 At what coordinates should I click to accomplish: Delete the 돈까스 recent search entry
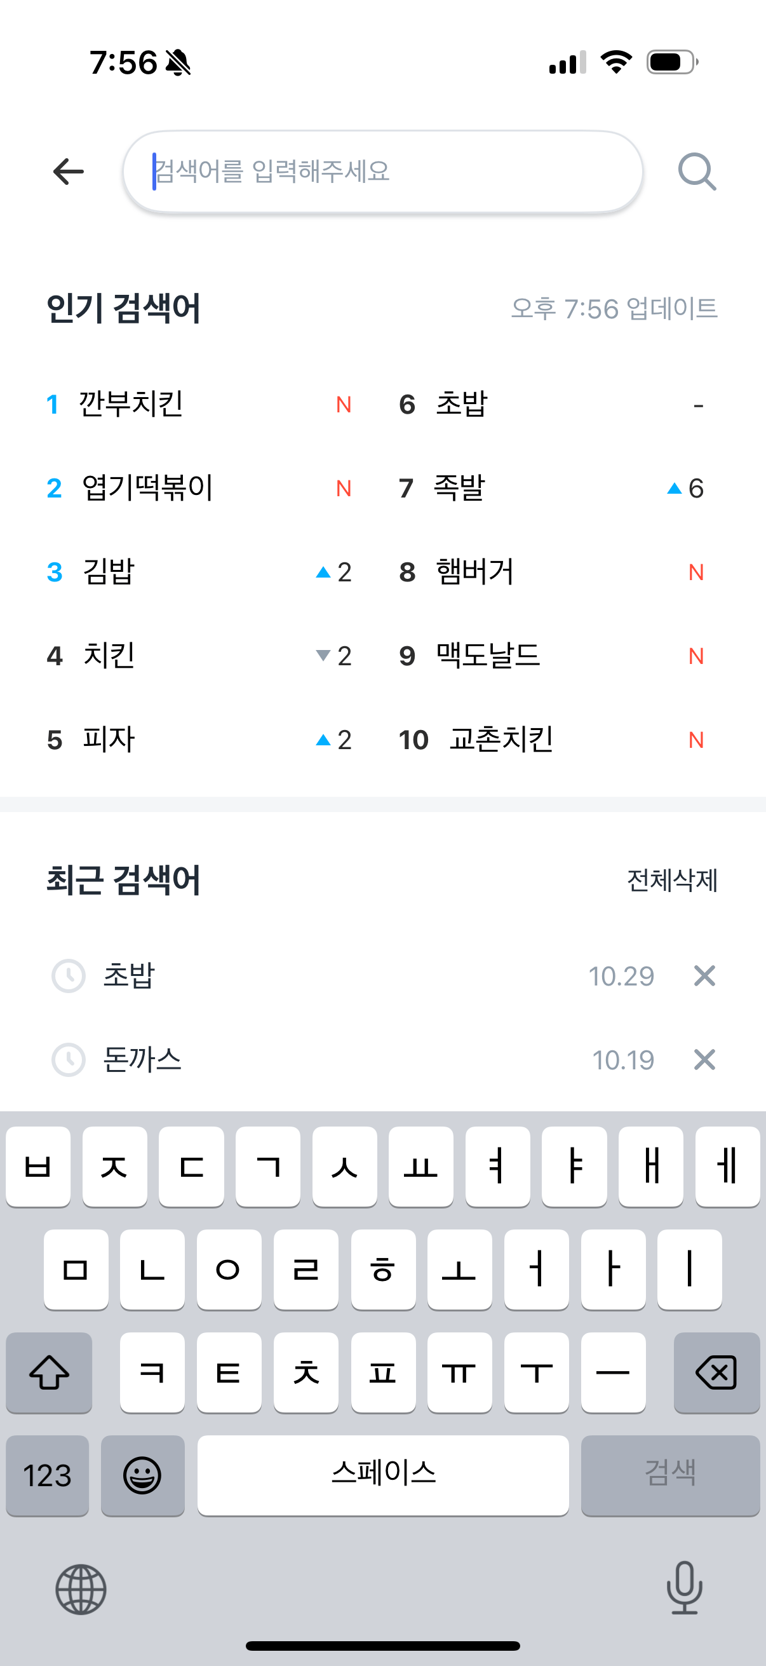pos(704,1060)
